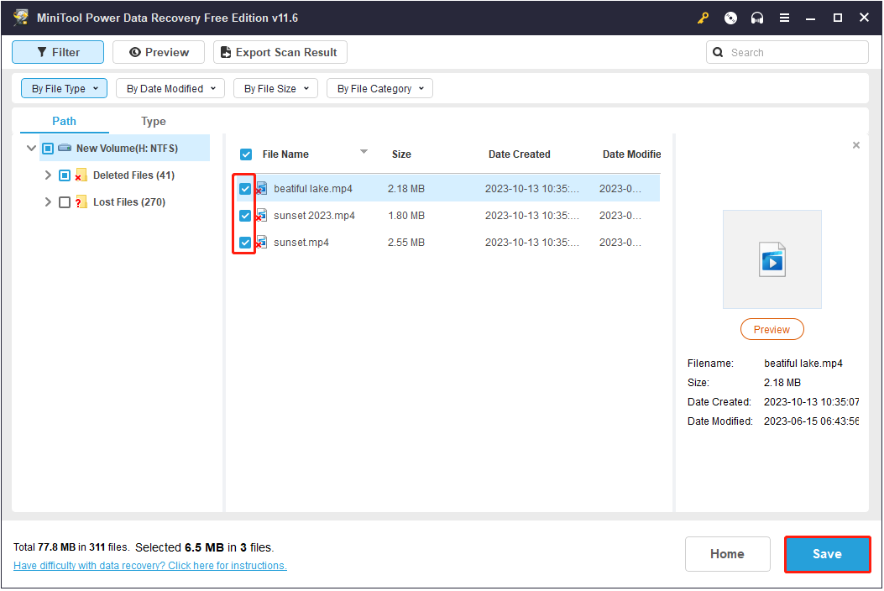Click the Deleted Files folder icon
Viewport: 884px width, 591px height.
point(81,175)
